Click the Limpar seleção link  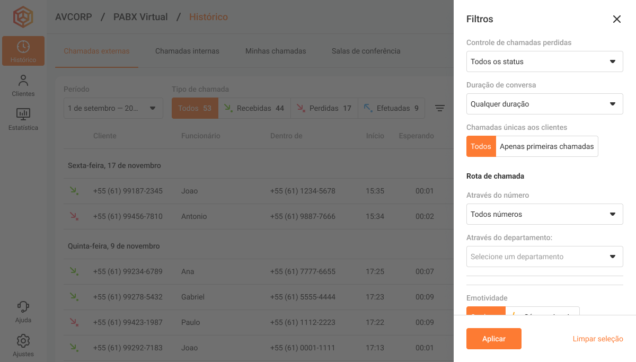point(597,339)
